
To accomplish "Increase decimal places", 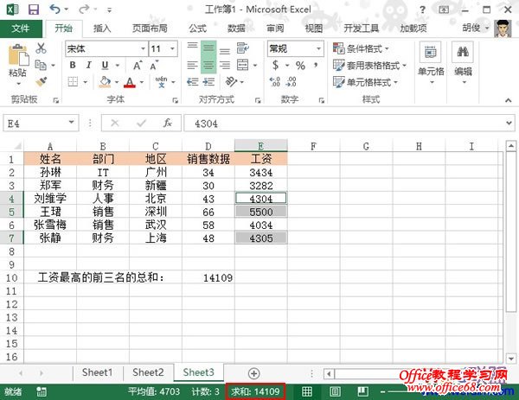I will click(275, 82).
